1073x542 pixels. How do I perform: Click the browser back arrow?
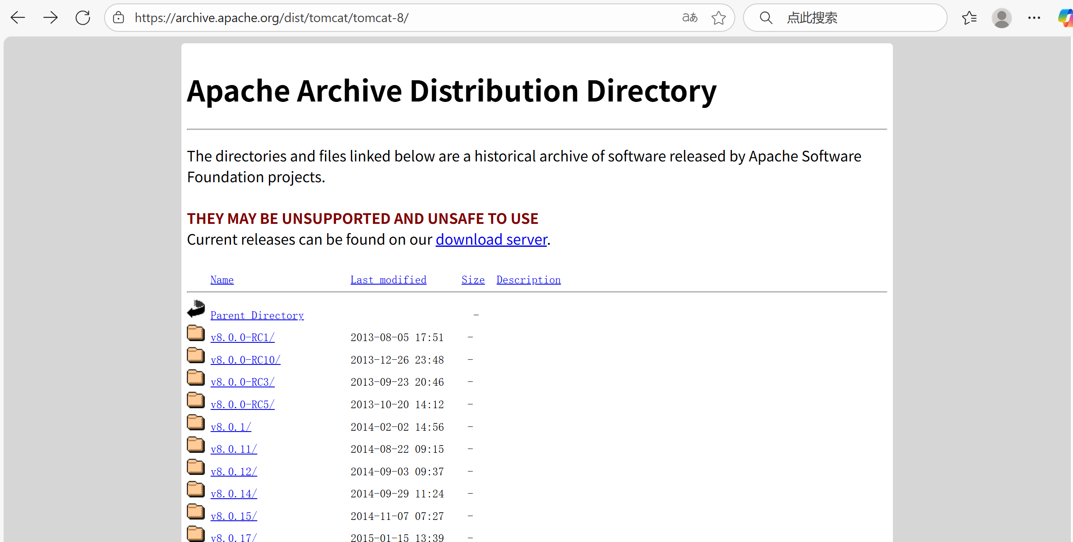(x=18, y=18)
